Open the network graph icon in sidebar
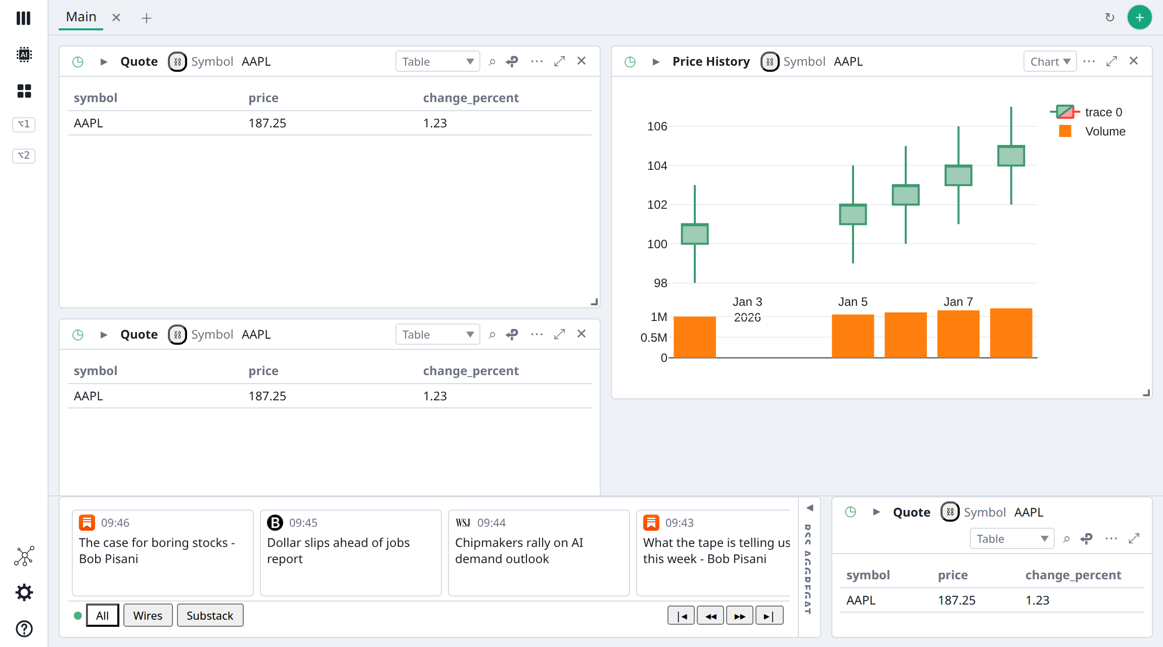The image size is (1163, 647). [x=24, y=556]
